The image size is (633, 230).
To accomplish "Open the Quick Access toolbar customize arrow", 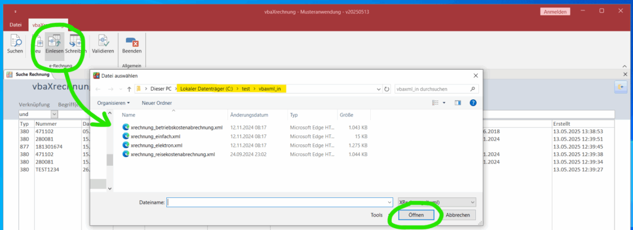I will pos(15,12).
